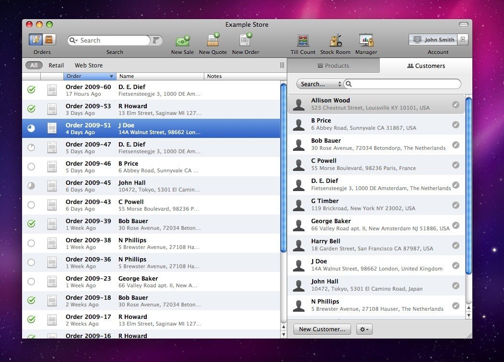Screen dimensions: 504x362
Task: Toggle status circle of Order 2009-38
Action: tap(31, 243)
